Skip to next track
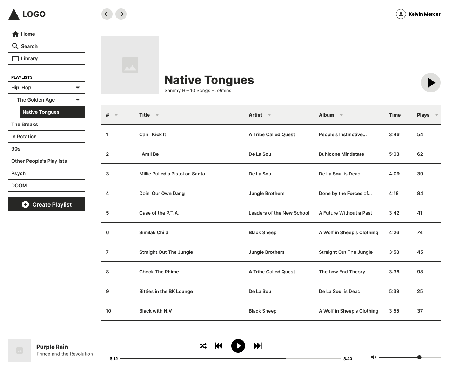Screen dimensions: 449x370 [x=258, y=346]
